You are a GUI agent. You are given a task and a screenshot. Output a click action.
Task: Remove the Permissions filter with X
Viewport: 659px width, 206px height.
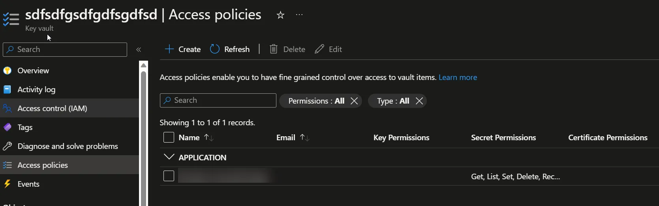pyautogui.click(x=354, y=101)
